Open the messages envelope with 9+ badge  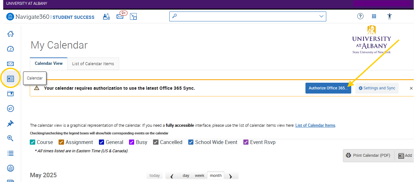click(120, 17)
